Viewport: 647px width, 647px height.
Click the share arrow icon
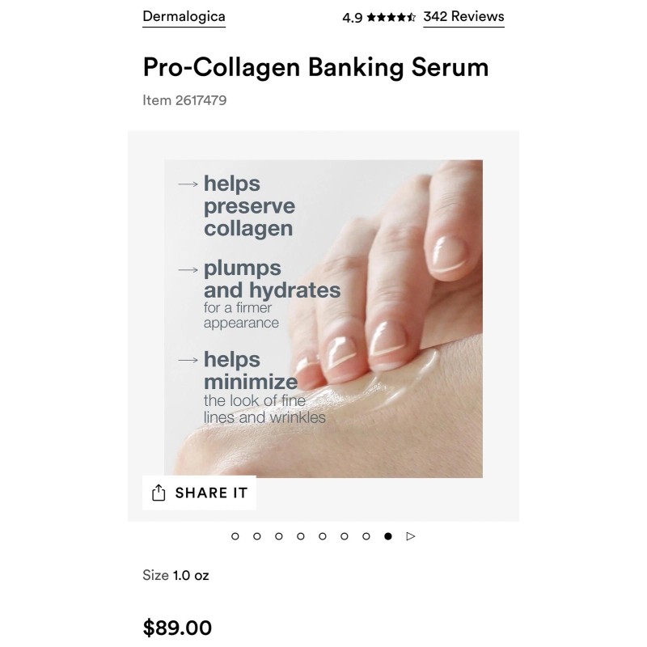tap(159, 493)
